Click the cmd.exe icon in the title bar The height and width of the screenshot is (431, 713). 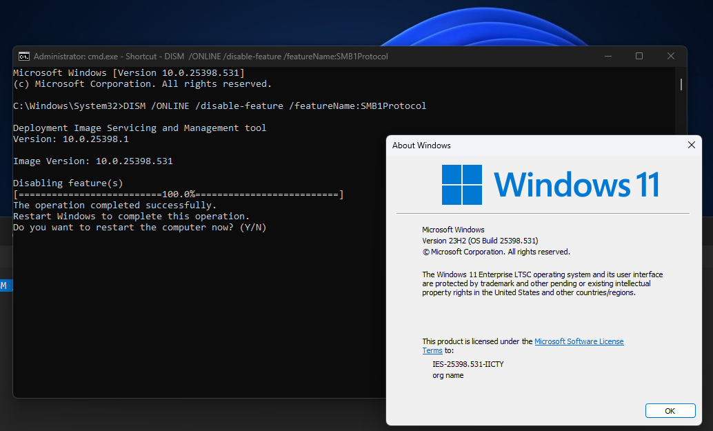(x=23, y=57)
